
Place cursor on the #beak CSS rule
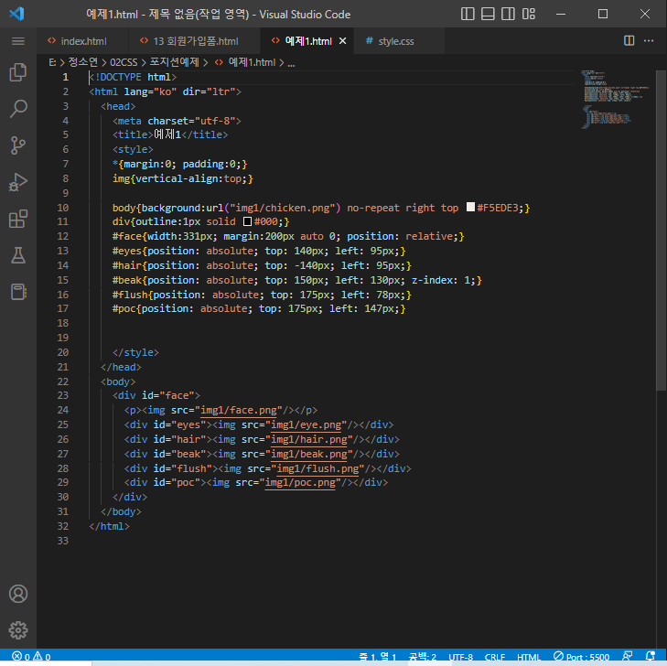coord(297,280)
